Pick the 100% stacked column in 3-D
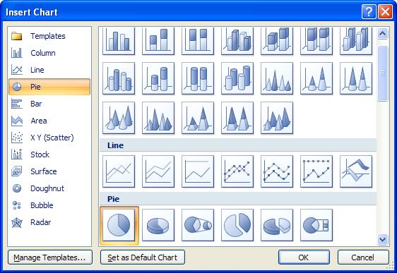This screenshot has width=397, height=273. pos(316,41)
